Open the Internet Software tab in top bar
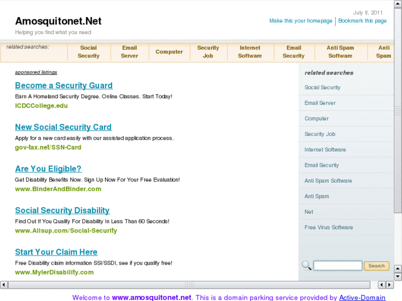402x301 pixels. coord(250,52)
